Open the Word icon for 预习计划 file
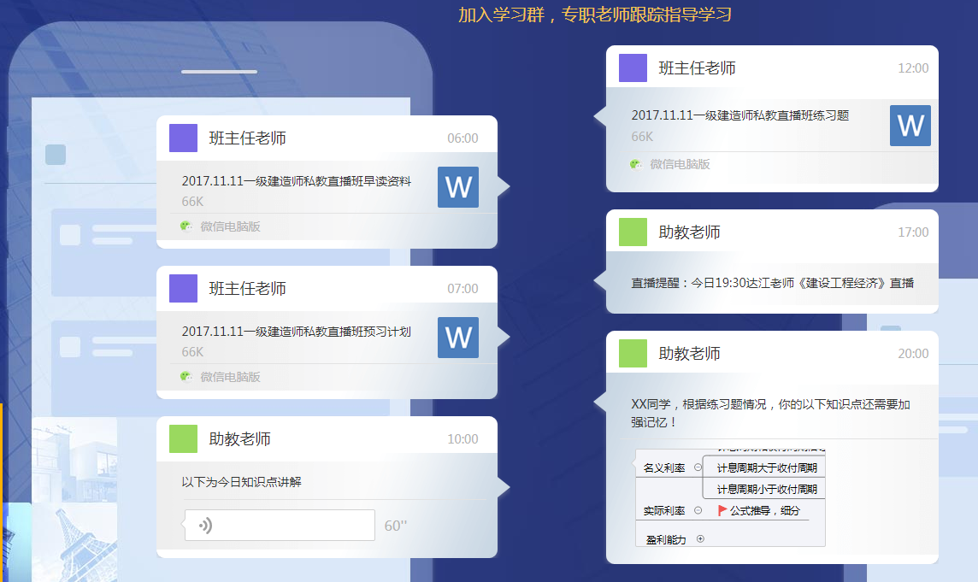978x582 pixels. click(458, 338)
